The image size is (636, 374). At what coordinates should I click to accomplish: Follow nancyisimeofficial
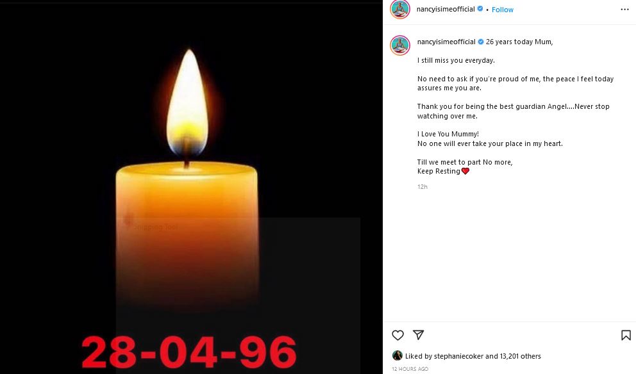pos(502,10)
